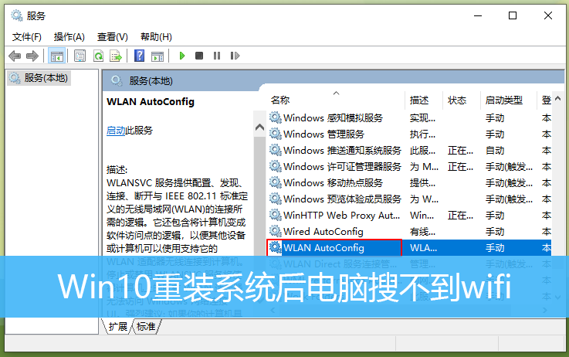Click the gear icon beside Windows 许可证管理器服务
This screenshot has height=357, width=569.
[x=276, y=166]
